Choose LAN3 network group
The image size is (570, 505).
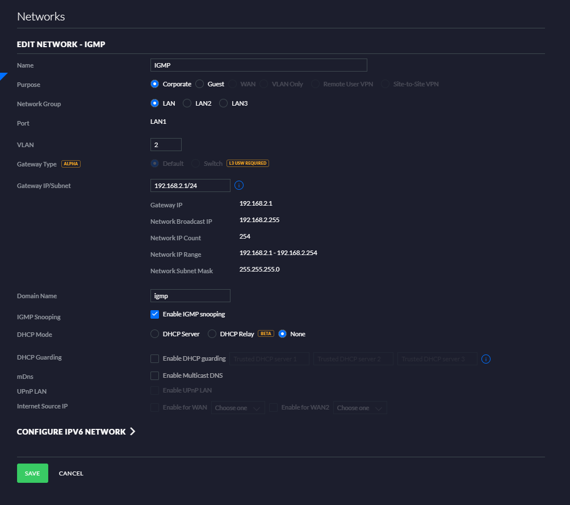[x=223, y=103]
